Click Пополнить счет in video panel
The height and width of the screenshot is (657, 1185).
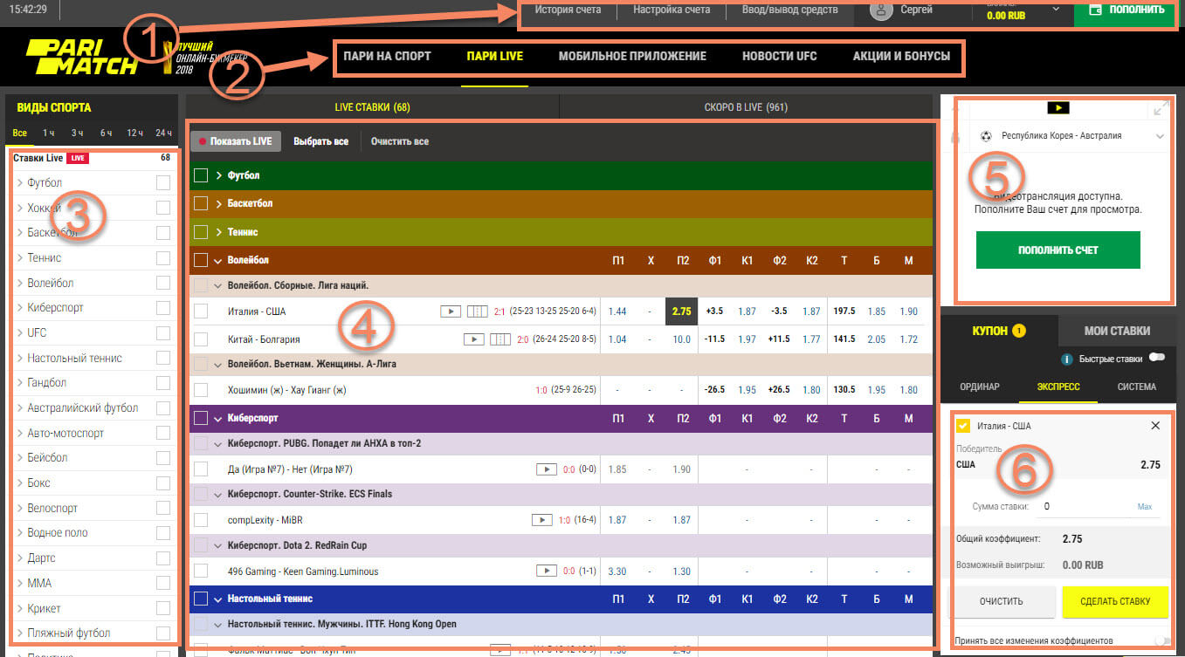click(1058, 250)
